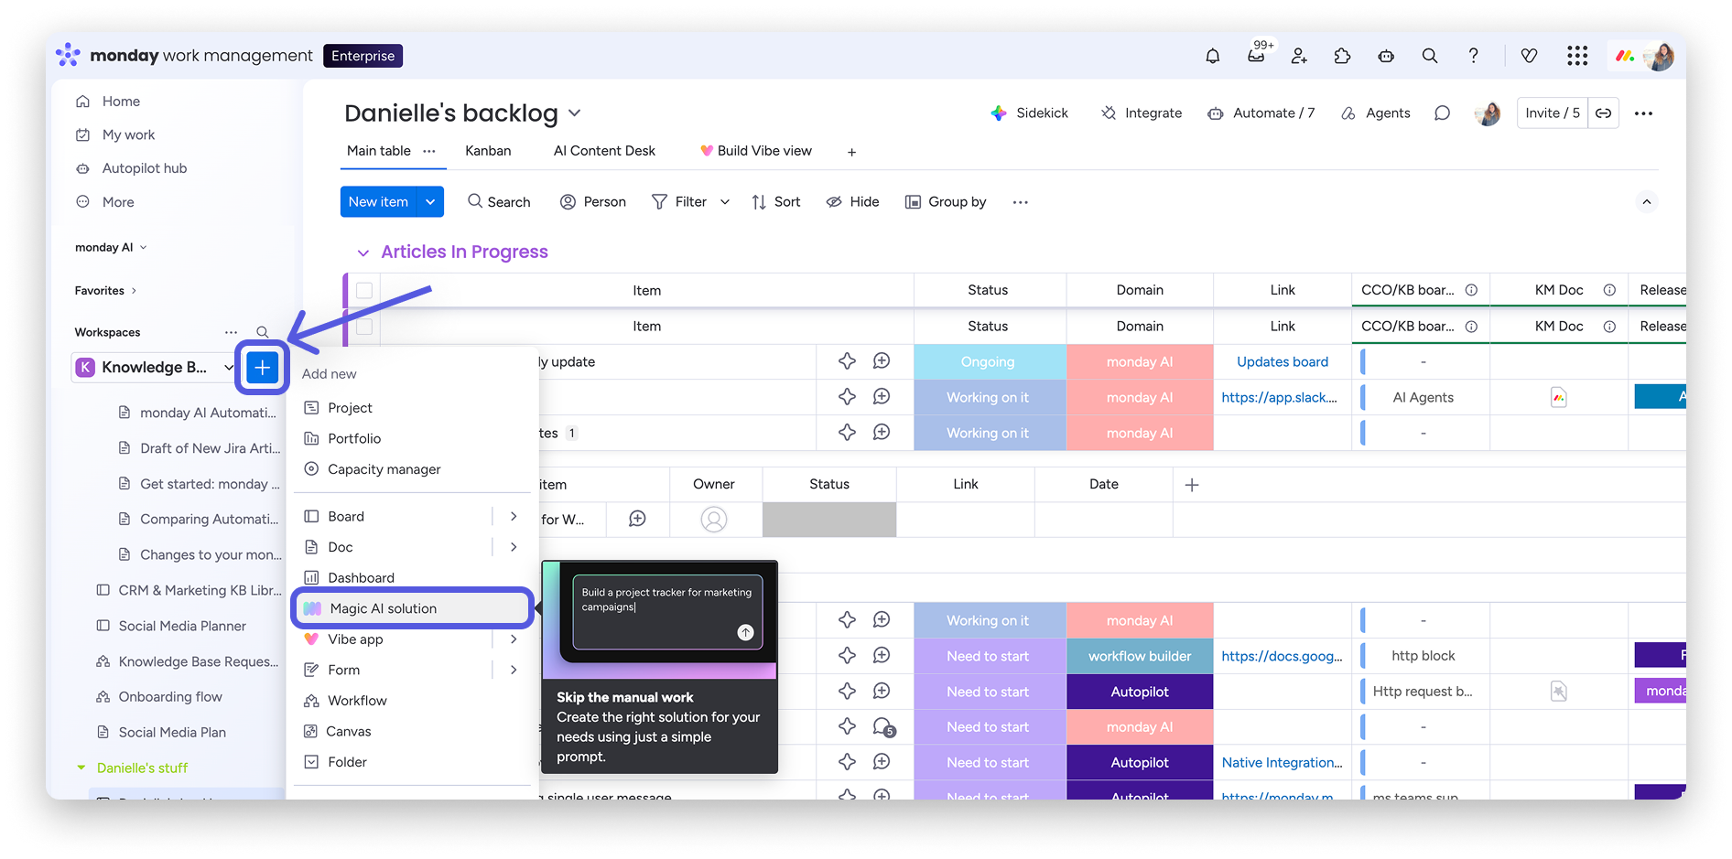Toggle the header row select-all checkbox

[x=364, y=290]
